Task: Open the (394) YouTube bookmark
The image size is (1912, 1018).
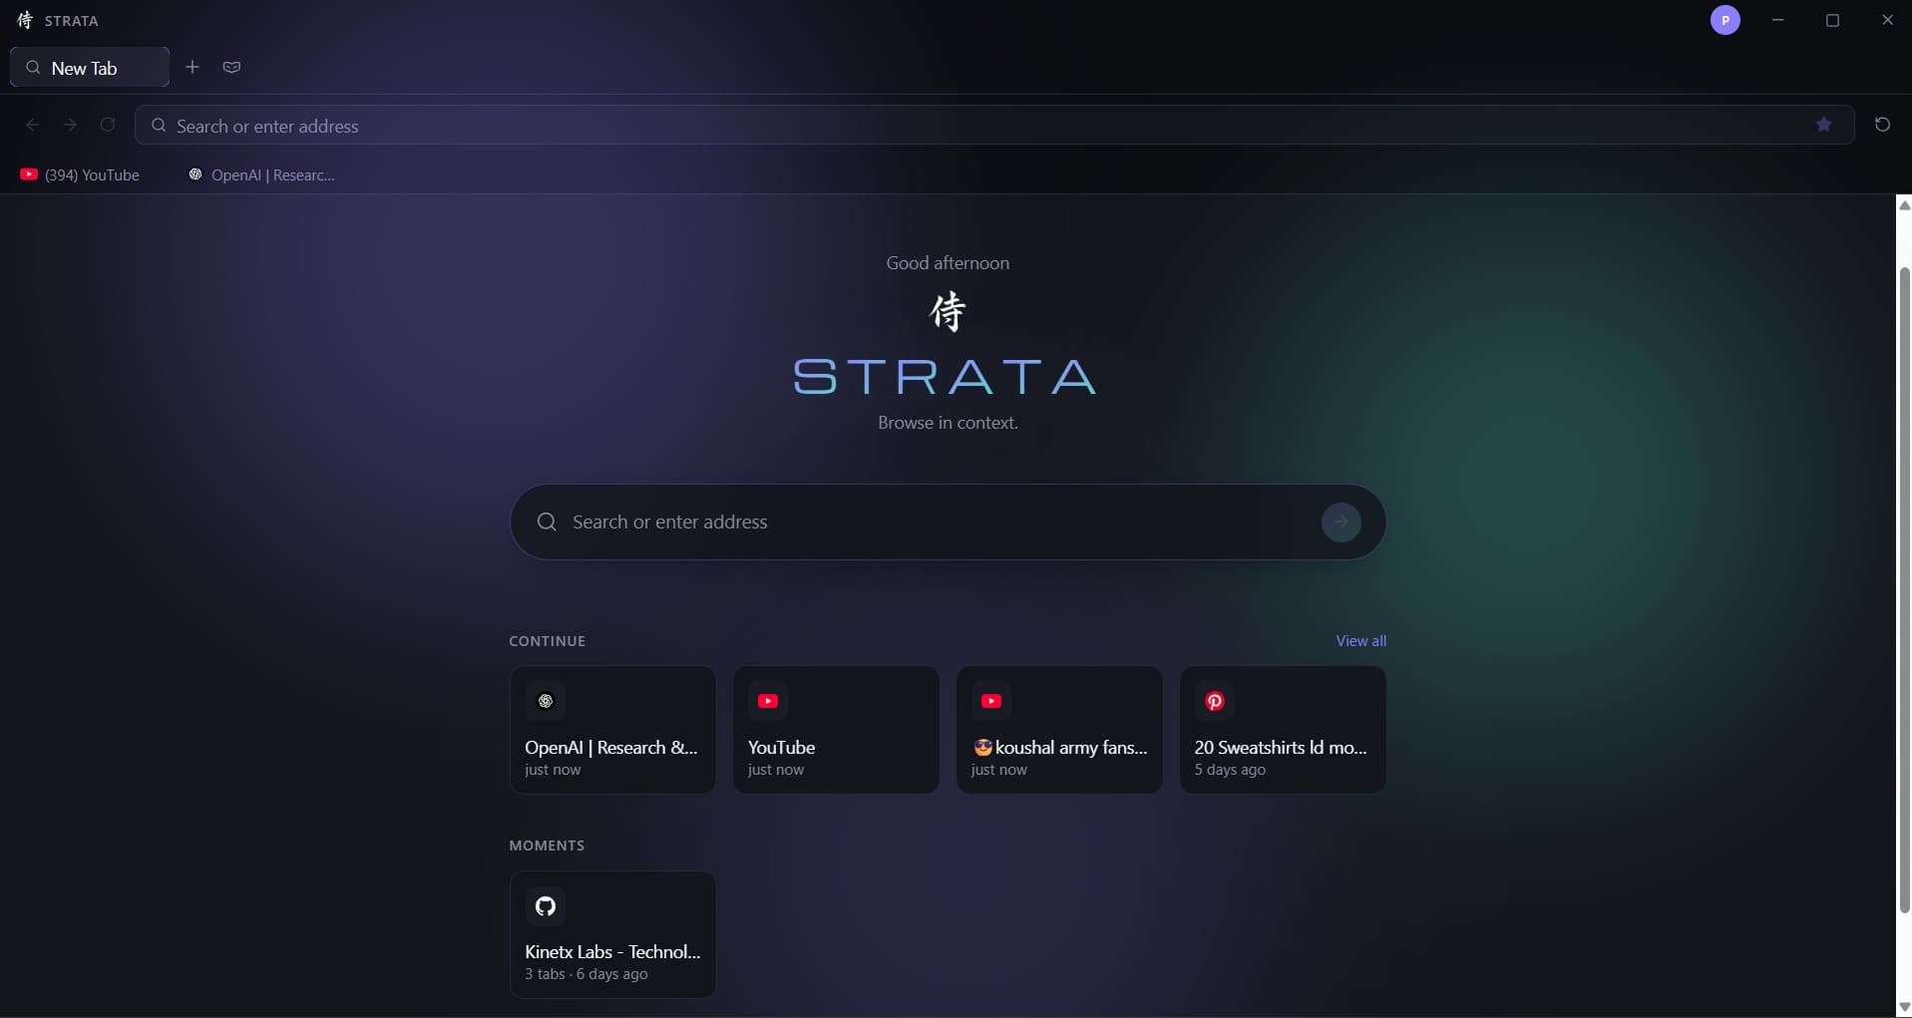Action: point(80,174)
